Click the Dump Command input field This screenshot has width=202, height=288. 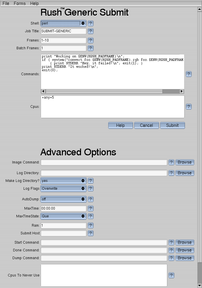click(x=104, y=258)
